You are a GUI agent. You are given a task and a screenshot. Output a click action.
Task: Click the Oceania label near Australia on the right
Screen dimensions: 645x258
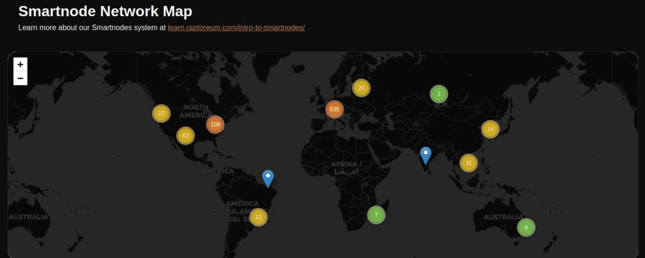(551, 211)
